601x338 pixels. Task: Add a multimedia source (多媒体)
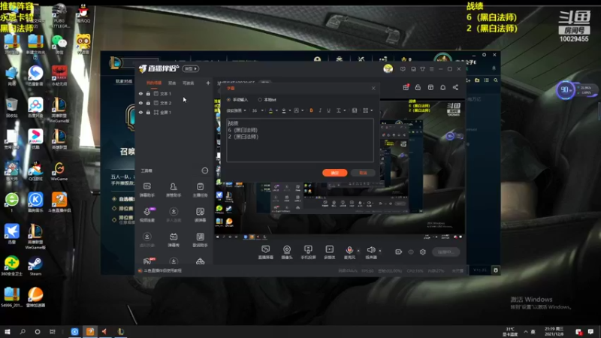tap(329, 252)
